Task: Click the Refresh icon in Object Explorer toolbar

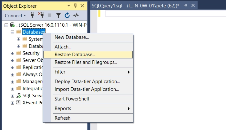Action: [x=67, y=15]
